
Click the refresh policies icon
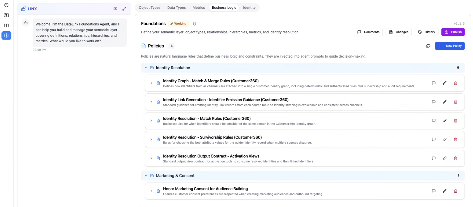(428, 46)
